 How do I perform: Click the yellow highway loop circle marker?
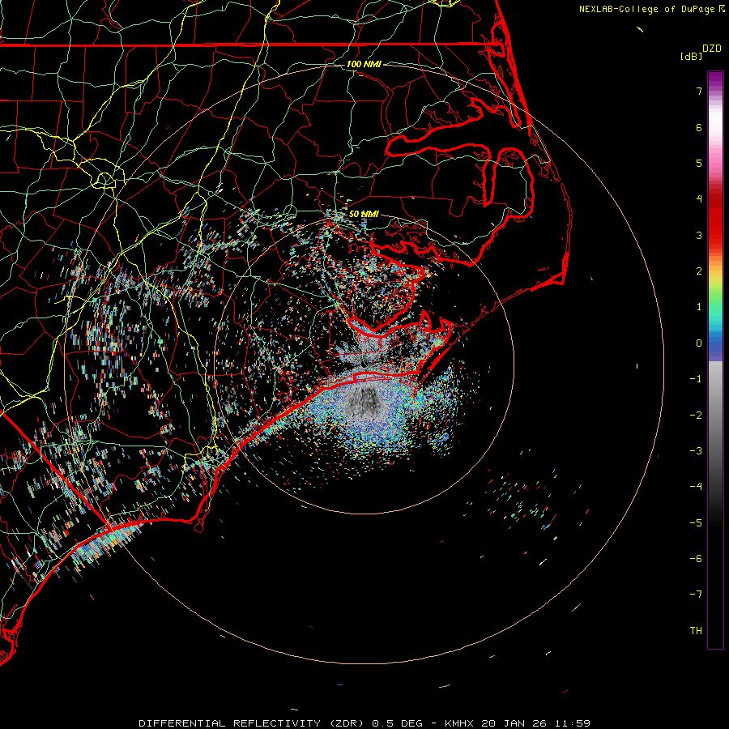click(104, 180)
